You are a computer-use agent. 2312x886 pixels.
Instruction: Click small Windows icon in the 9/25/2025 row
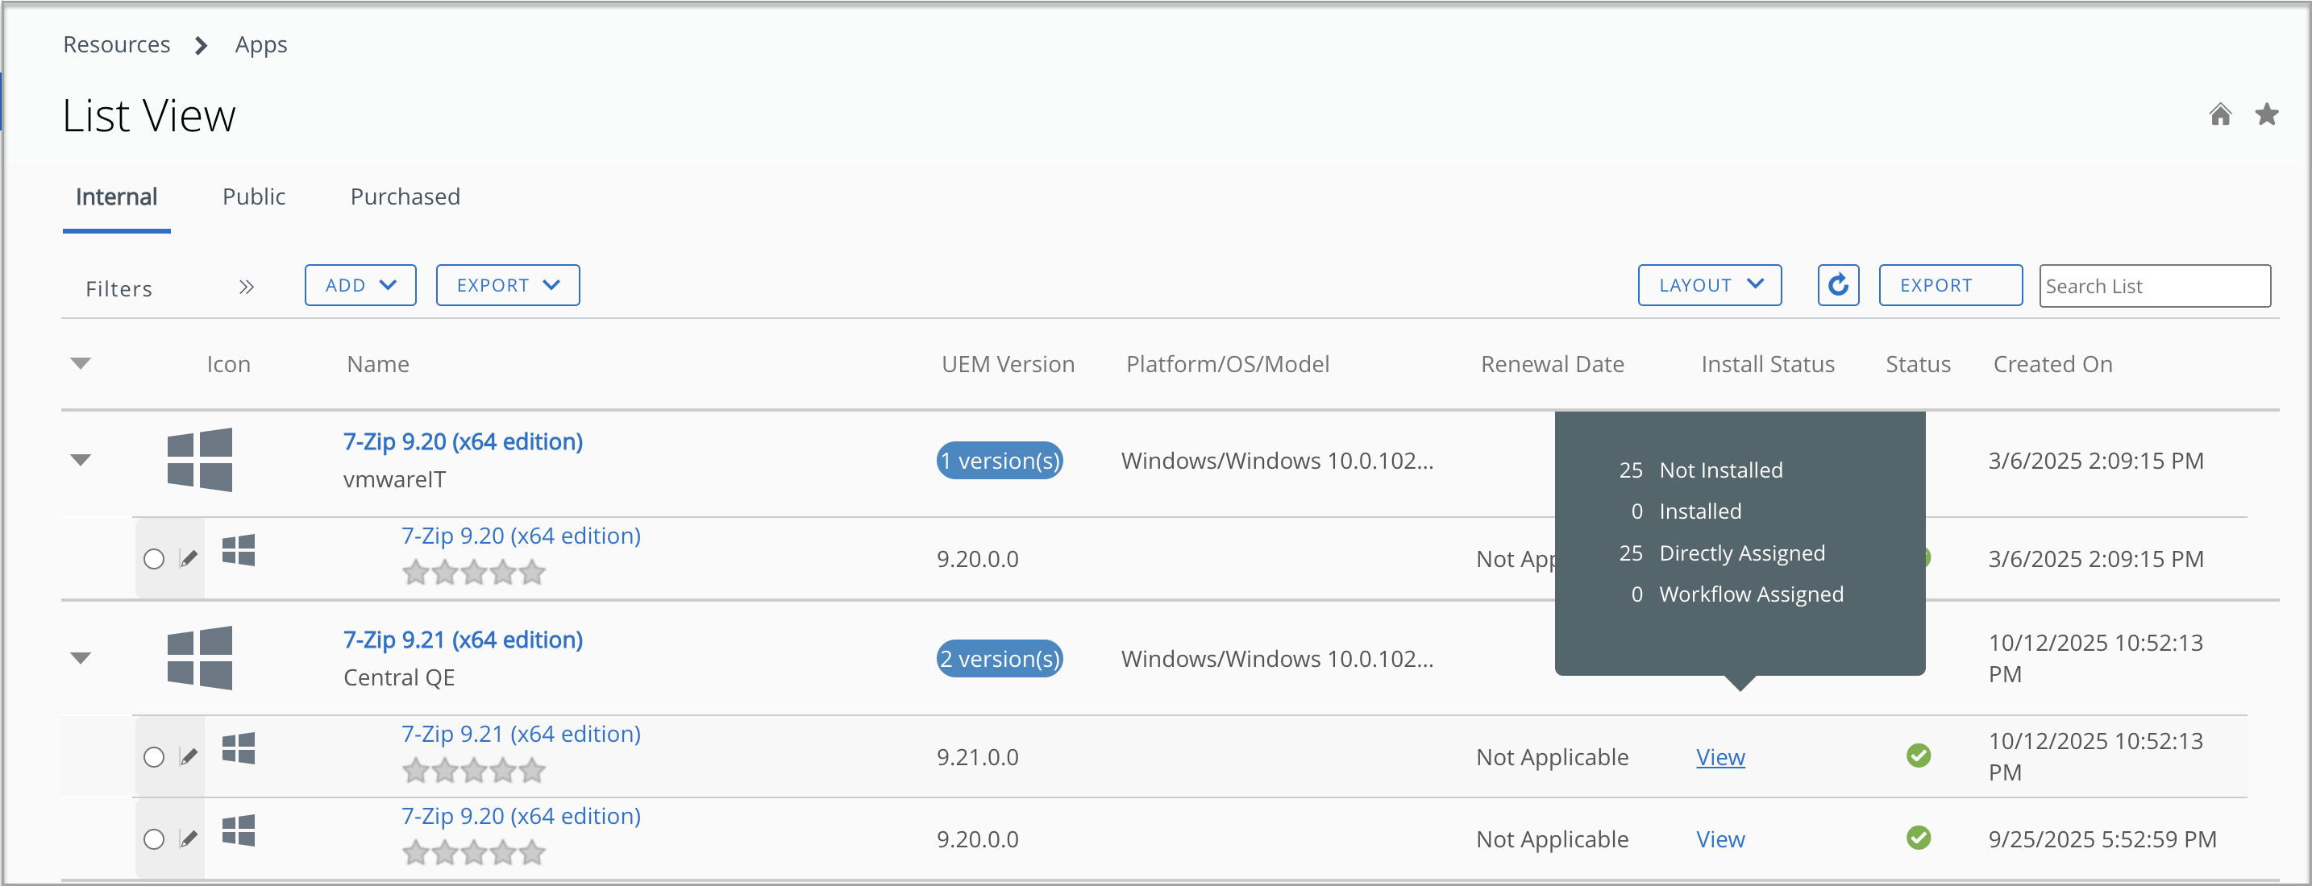click(x=239, y=830)
